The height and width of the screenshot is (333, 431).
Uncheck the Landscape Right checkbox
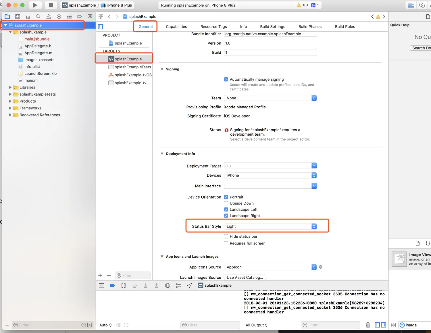[226, 216]
